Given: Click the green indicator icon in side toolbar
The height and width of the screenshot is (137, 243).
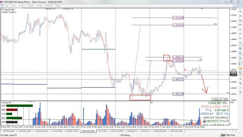Looking at the screenshot, I should pos(240,73).
